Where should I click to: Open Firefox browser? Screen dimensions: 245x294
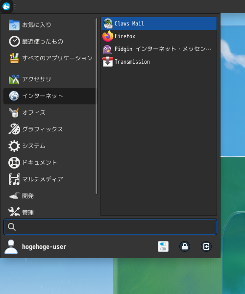(x=159, y=36)
